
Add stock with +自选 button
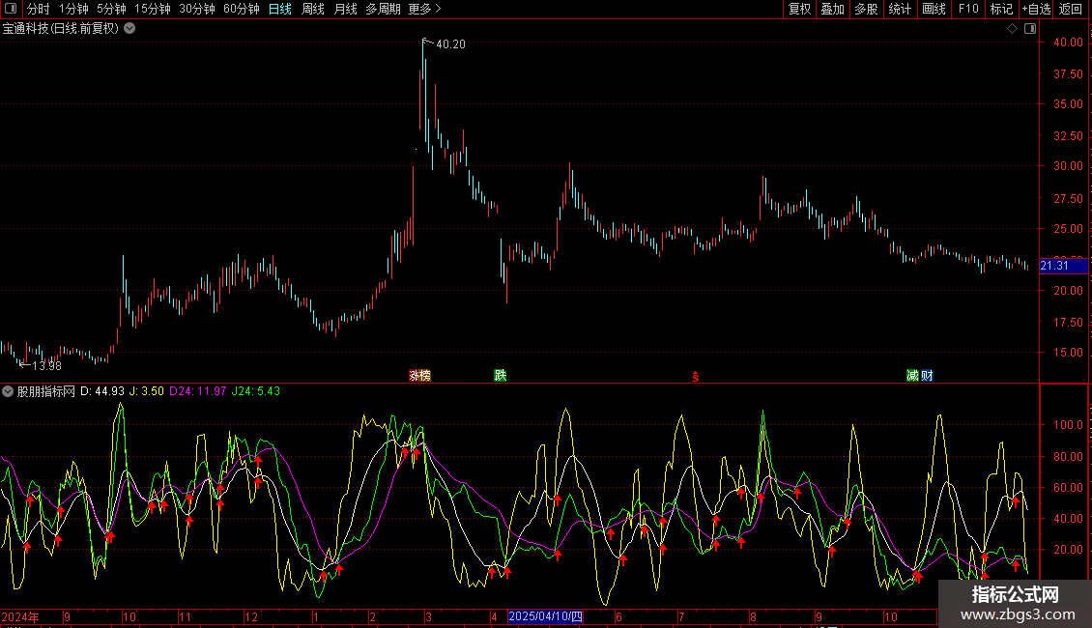[x=1036, y=9]
